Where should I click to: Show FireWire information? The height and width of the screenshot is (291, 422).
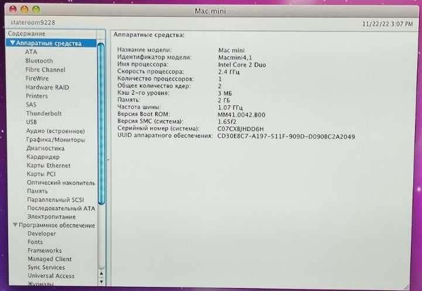pos(37,78)
